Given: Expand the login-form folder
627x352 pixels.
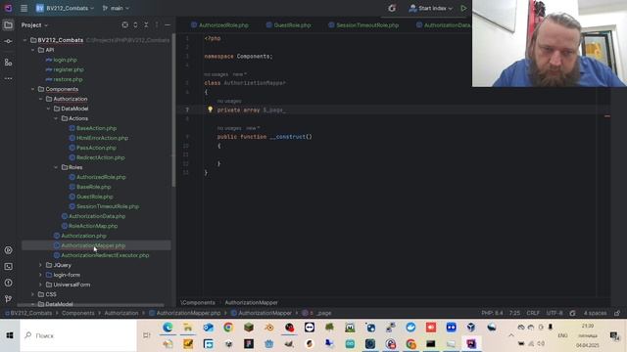Looking at the screenshot, I should tap(40, 275).
